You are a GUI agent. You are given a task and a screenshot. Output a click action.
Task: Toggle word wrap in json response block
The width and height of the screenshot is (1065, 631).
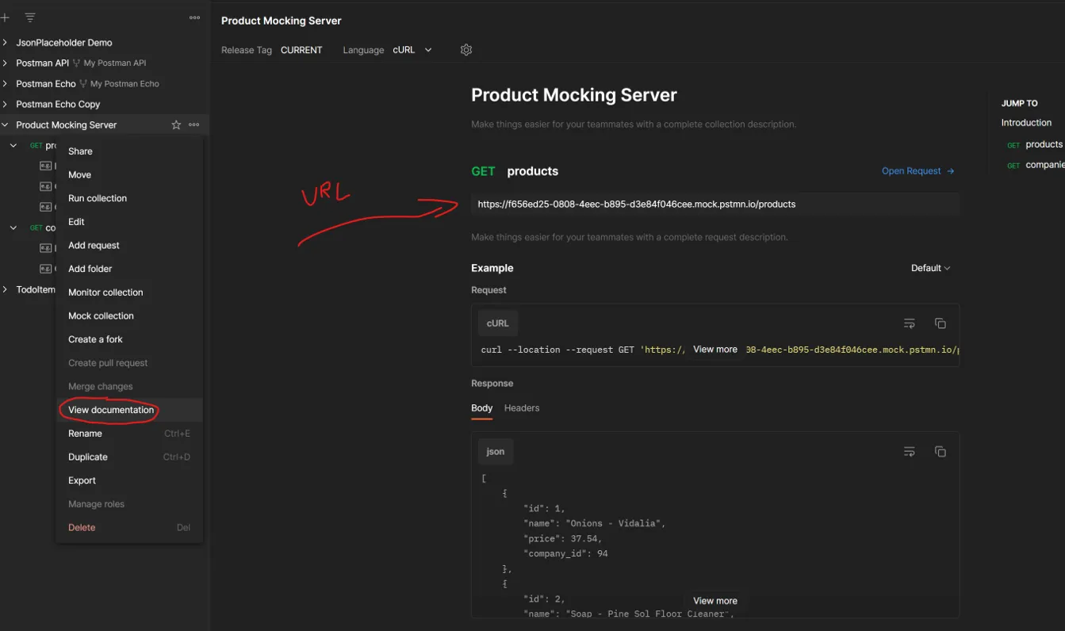click(x=910, y=452)
